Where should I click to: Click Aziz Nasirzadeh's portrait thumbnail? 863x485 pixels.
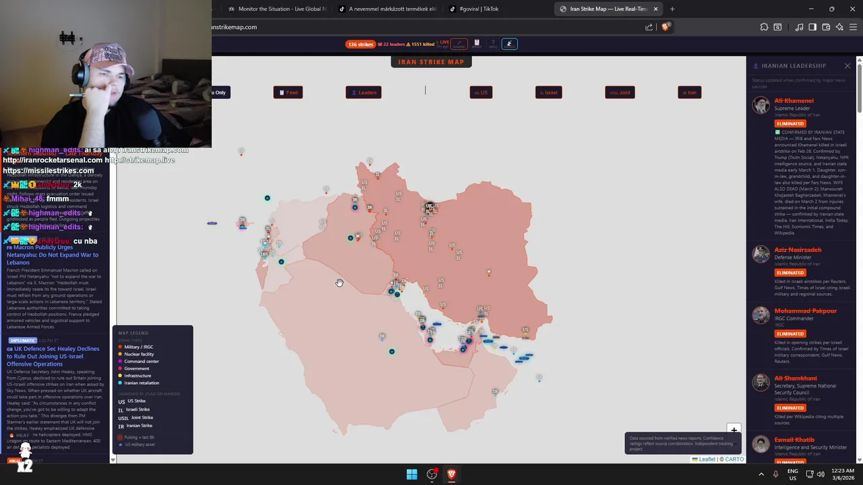click(761, 254)
